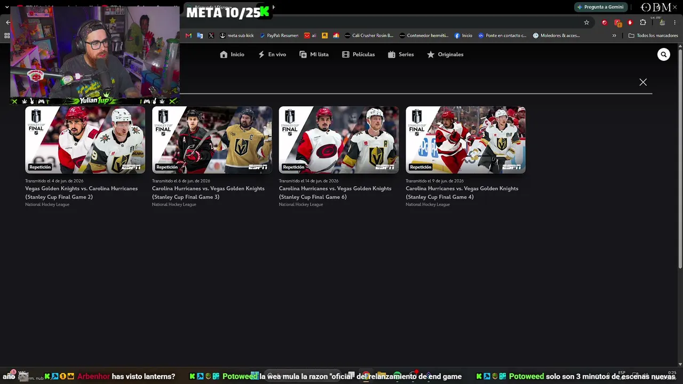Open the Stanley Cup Final Game 6 thumbnail

click(x=339, y=140)
